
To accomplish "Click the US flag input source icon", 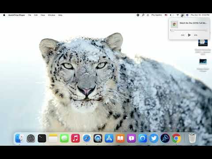I will [x=166, y=15].
